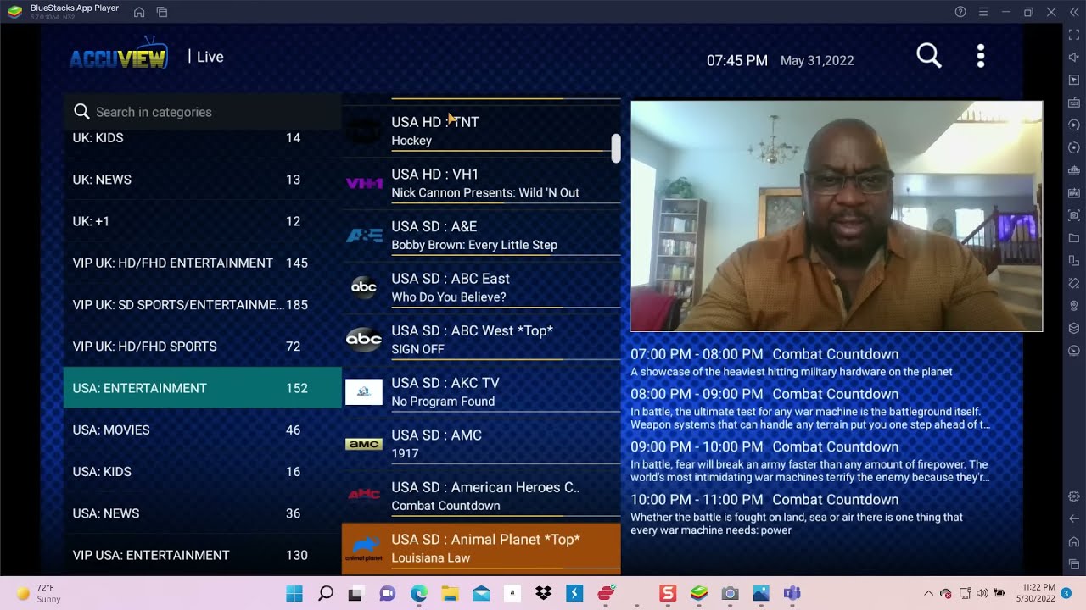Select VIP USA: ENTERTAINMENT category
Viewport: 1086px width, 610px height.
(202, 555)
